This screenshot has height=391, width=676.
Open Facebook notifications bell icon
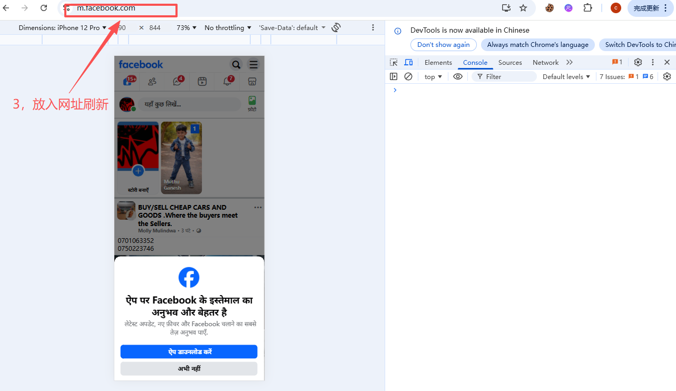click(x=227, y=81)
